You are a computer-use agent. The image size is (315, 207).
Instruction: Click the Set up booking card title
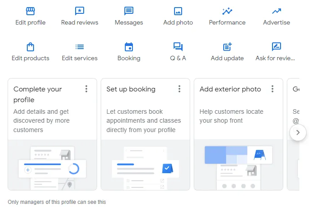tap(131, 89)
